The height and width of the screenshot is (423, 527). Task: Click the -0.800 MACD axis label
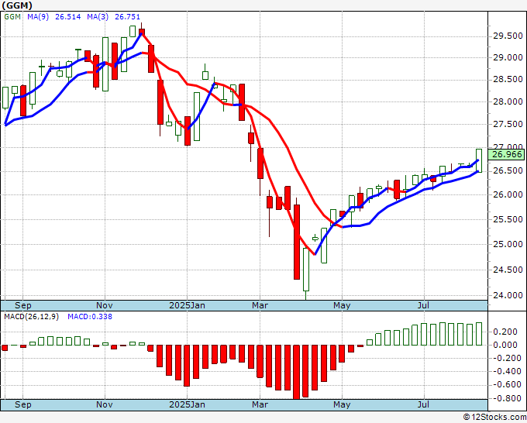point(505,398)
